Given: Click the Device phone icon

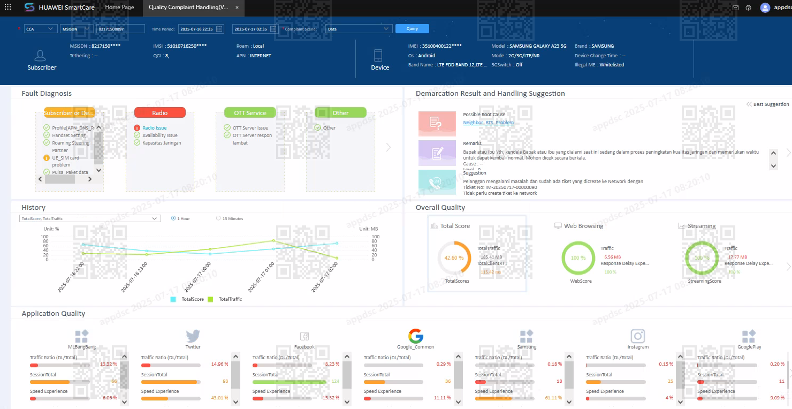Looking at the screenshot, I should pyautogui.click(x=378, y=55).
